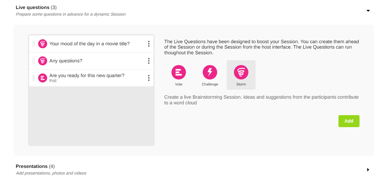Select the Storm question type icon
This screenshot has width=382, height=179.
[x=241, y=72]
